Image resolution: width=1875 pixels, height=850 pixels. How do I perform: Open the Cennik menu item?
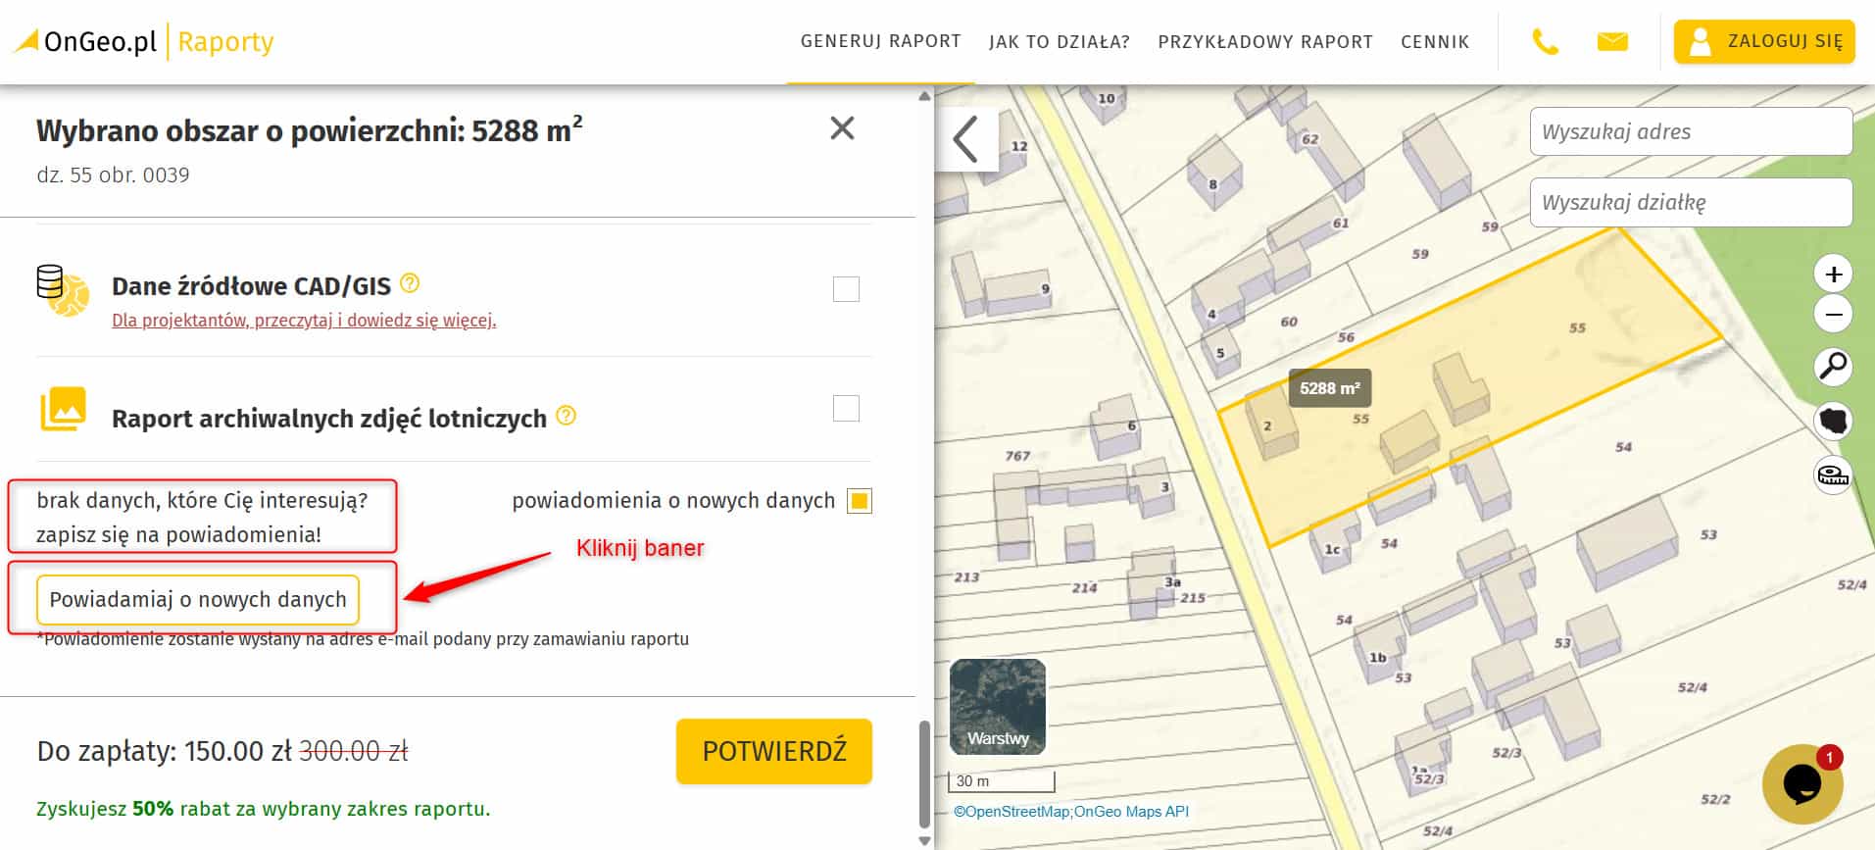click(1435, 42)
